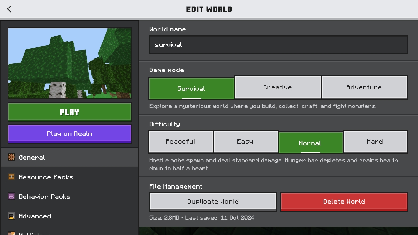Click the General settings icon
Screen dimensions: 418x235
(11, 157)
